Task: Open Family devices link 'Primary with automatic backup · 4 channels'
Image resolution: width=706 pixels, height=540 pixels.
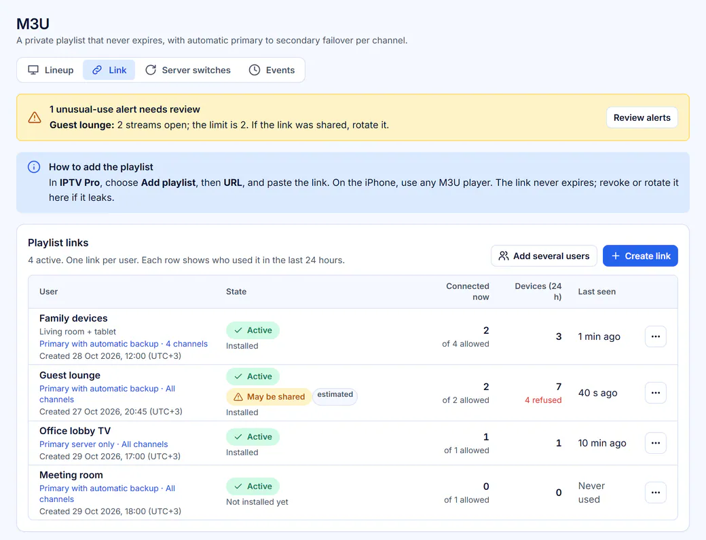Action: coord(124,344)
